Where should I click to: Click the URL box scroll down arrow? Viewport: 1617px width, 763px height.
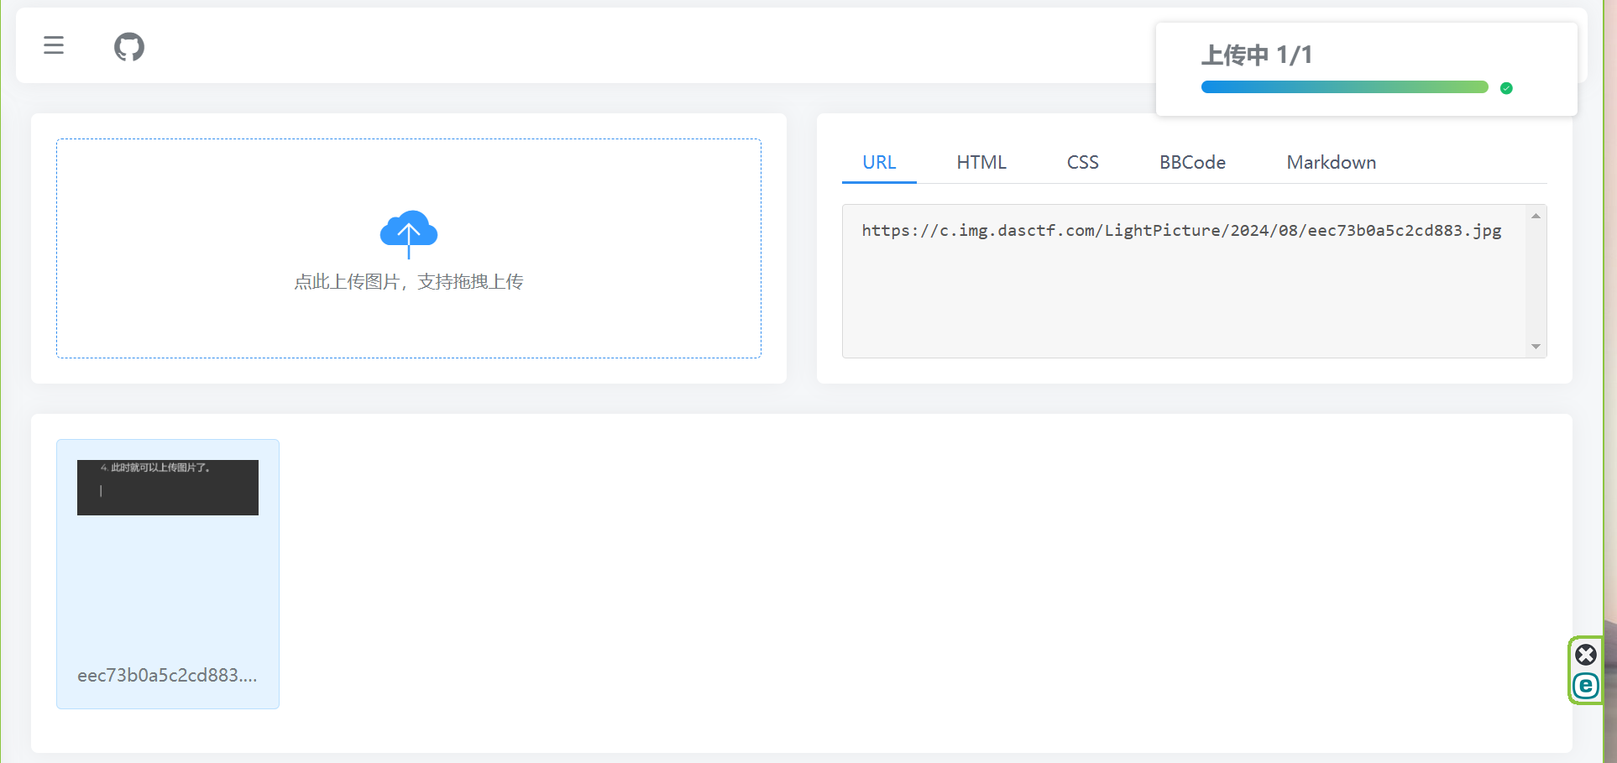pyautogui.click(x=1536, y=347)
